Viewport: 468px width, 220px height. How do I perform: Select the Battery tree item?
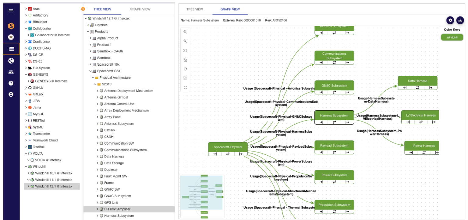(109, 130)
